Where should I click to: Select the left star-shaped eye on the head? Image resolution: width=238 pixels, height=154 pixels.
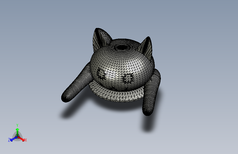coord(101,74)
